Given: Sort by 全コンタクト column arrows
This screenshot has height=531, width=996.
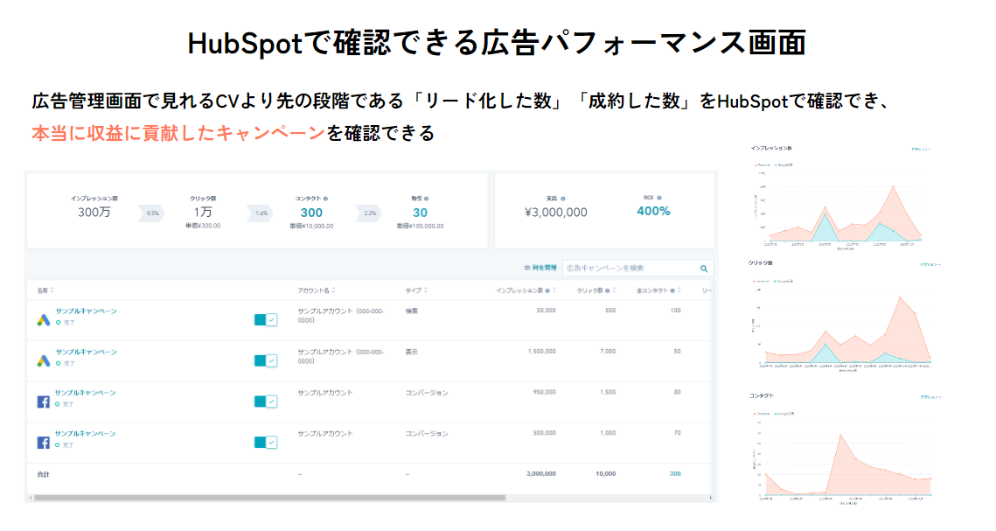Looking at the screenshot, I should point(679,290).
